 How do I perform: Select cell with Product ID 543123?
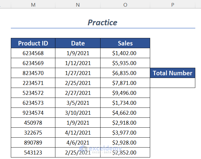coord(33,152)
